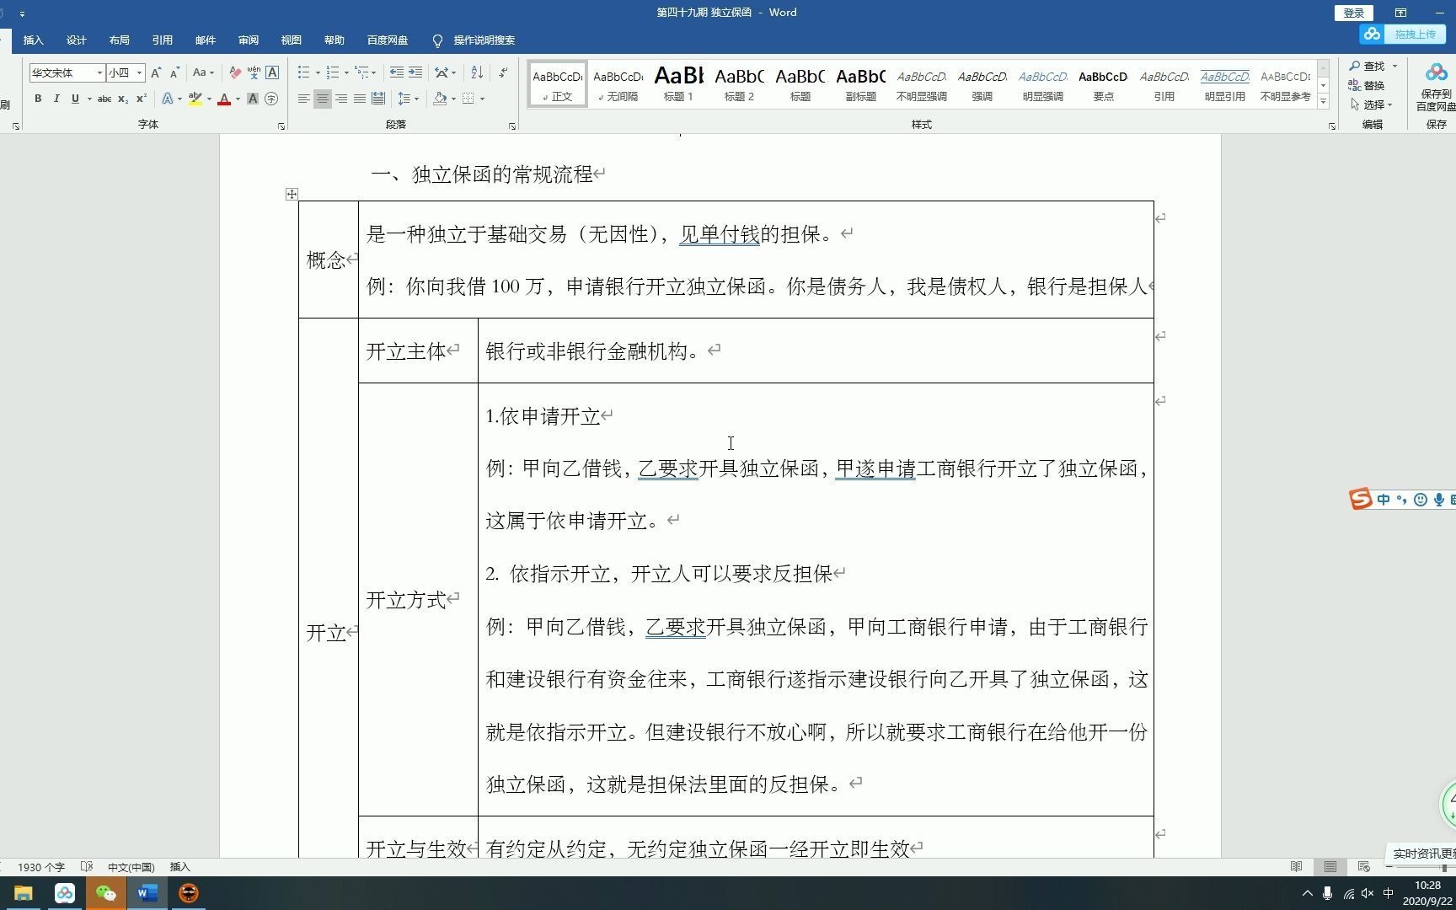
Task: Insert an enclosed character
Action: point(271,99)
